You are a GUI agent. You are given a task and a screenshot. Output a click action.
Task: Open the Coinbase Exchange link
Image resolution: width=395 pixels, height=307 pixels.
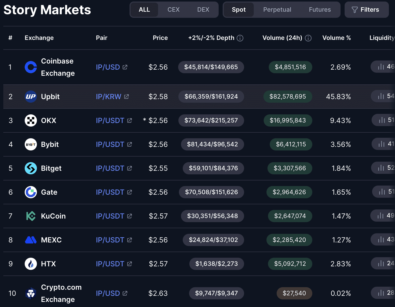[x=58, y=67]
